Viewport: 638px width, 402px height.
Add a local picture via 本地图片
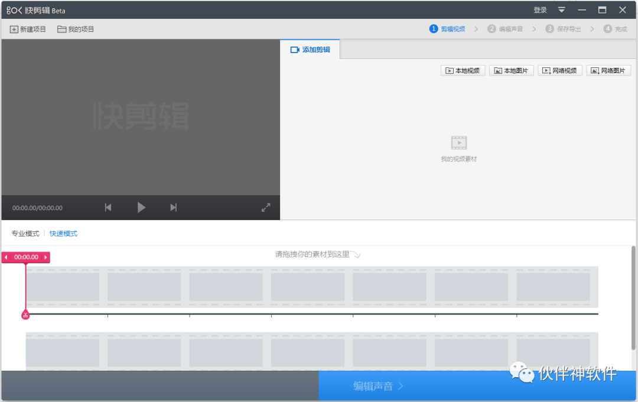(512, 71)
